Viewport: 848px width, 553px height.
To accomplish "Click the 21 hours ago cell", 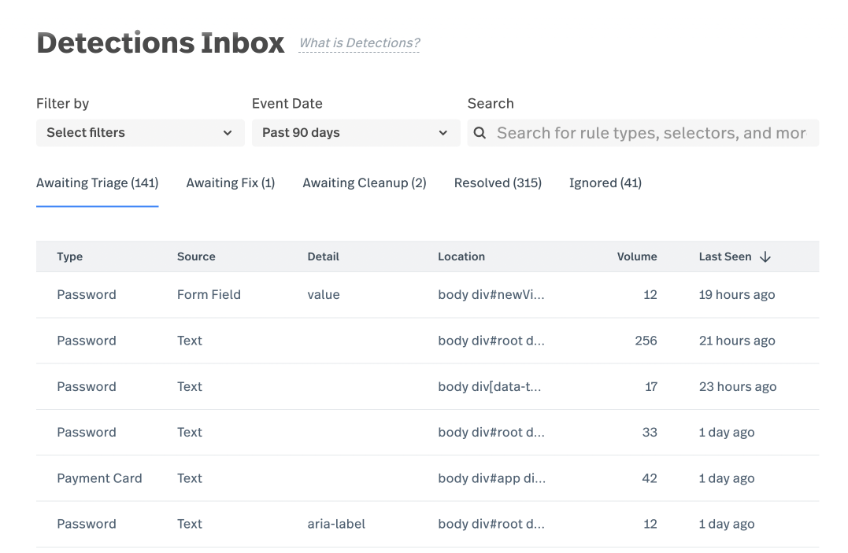I will (737, 341).
